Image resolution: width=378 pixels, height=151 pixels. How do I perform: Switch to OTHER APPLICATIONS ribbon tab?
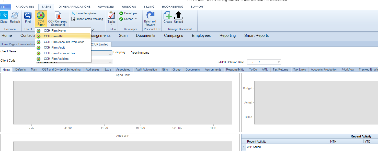pos(75,7)
